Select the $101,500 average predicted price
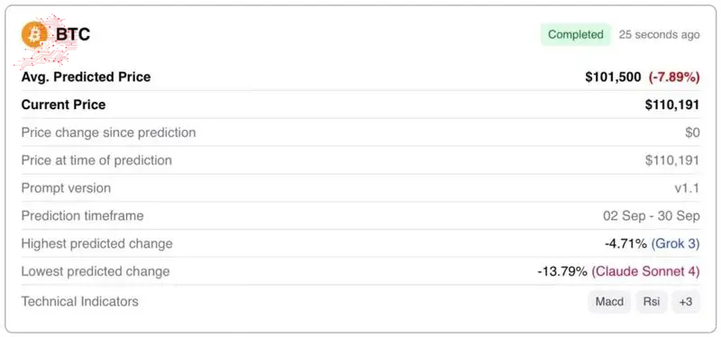 pos(613,77)
